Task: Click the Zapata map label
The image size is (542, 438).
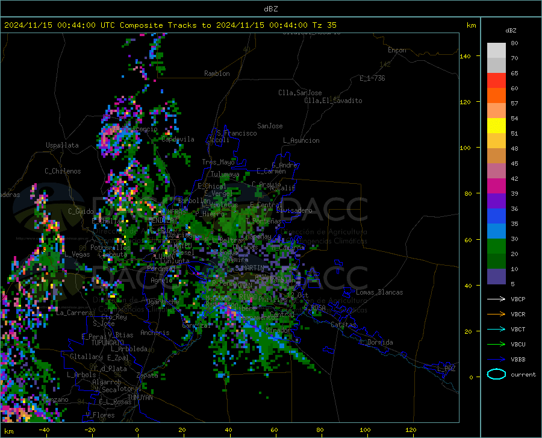Action: click(148, 375)
